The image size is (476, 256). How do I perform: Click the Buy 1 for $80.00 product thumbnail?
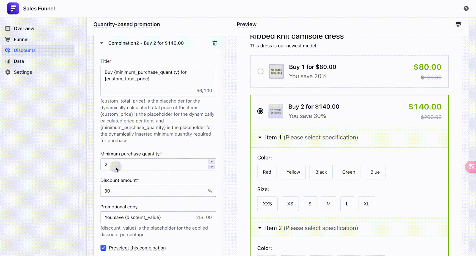[x=276, y=71]
